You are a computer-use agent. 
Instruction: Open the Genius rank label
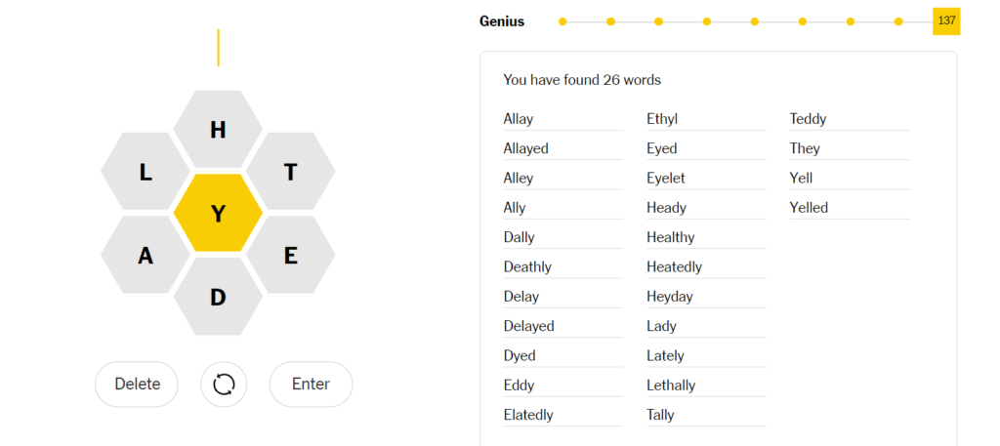[502, 21]
